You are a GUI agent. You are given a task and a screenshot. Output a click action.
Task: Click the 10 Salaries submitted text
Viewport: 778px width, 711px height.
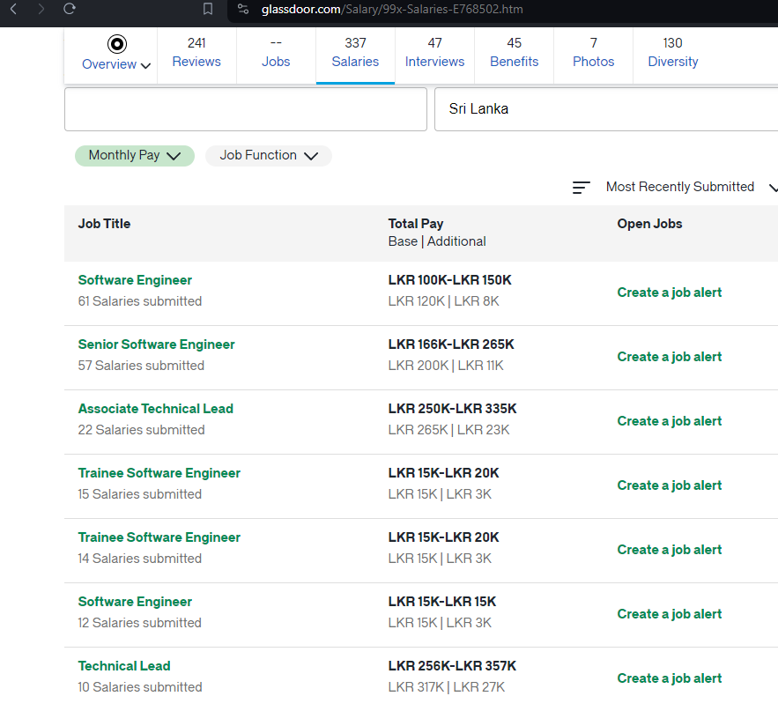[x=140, y=687]
